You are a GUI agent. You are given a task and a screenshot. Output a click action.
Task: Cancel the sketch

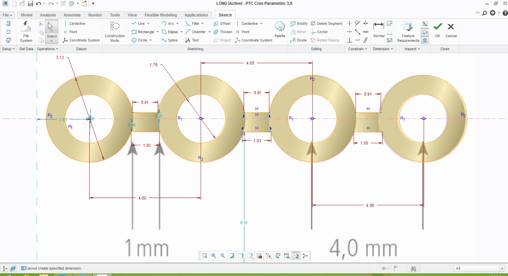[451, 30]
